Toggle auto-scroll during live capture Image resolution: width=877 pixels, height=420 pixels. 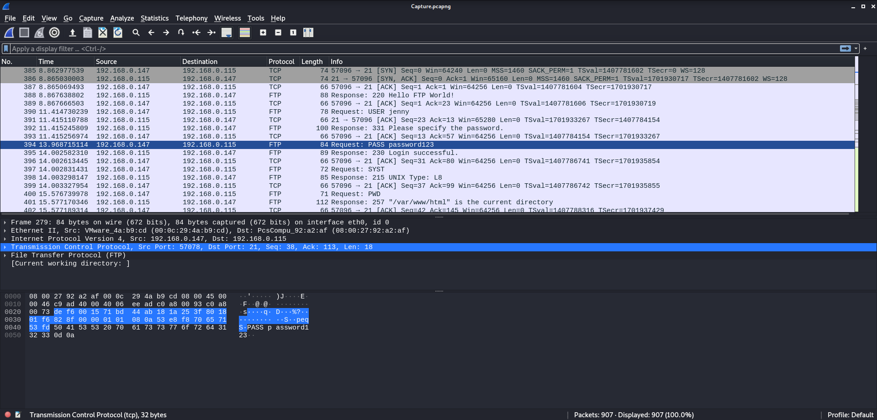pyautogui.click(x=227, y=32)
